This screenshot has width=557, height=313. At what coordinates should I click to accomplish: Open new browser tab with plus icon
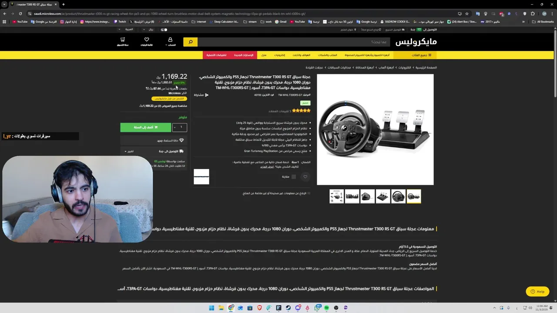click(63, 4)
